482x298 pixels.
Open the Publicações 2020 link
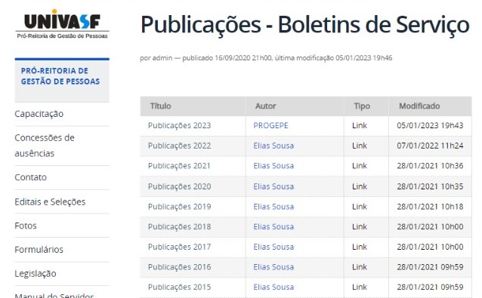click(x=179, y=186)
